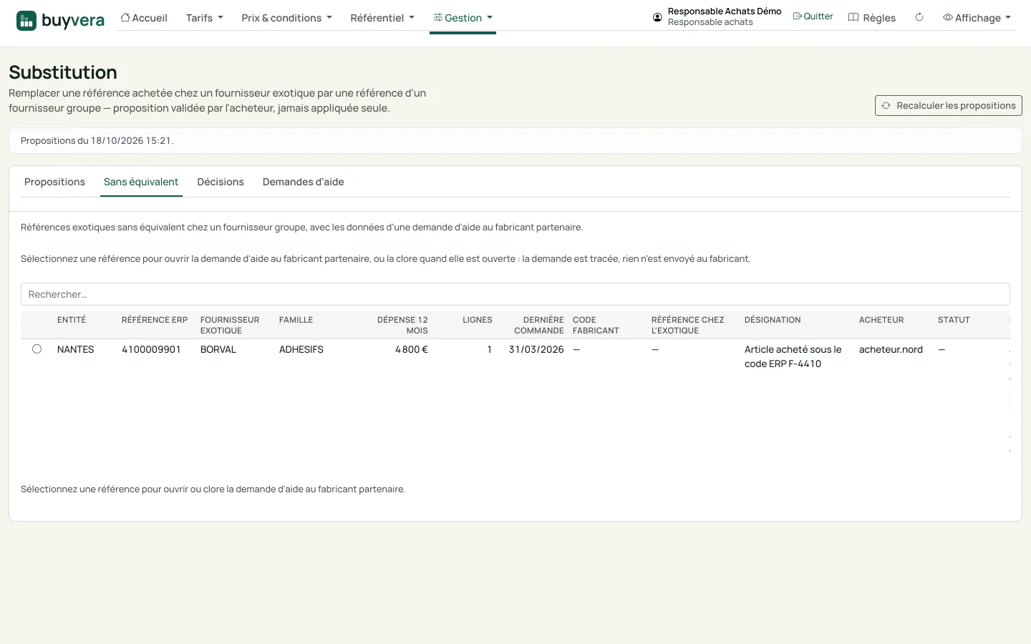Select the Sans équivalent tab
The height and width of the screenshot is (644, 1031).
point(141,182)
